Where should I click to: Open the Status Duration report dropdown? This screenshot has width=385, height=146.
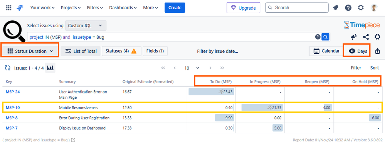tap(30, 51)
